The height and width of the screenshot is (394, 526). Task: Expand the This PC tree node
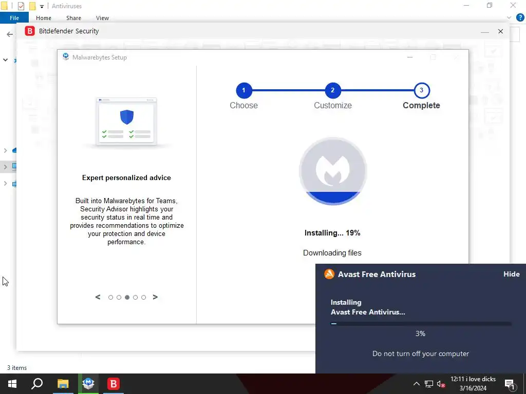(5, 167)
